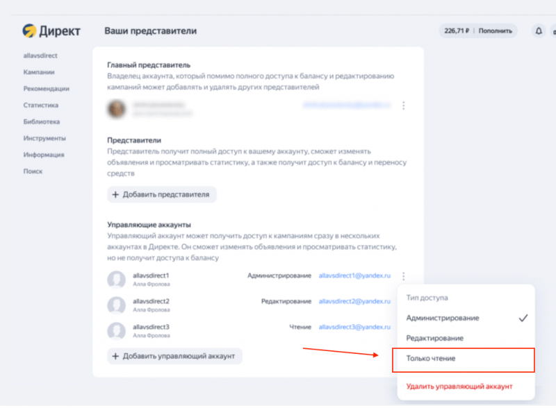Click allavsdirect1 avatar icon
The width and height of the screenshot is (556, 408).
(115, 279)
